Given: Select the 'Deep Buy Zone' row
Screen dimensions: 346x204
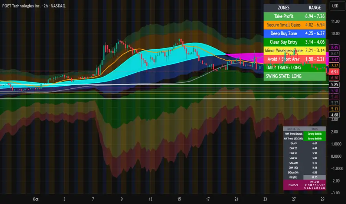Looking at the screenshot, I should click(295, 33).
